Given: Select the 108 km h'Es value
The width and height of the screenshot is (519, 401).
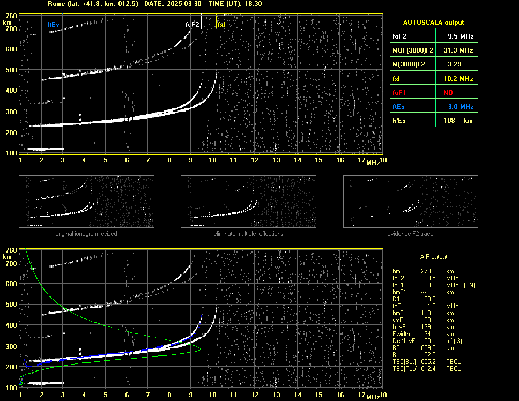Looking at the screenshot, I should (x=458, y=121).
